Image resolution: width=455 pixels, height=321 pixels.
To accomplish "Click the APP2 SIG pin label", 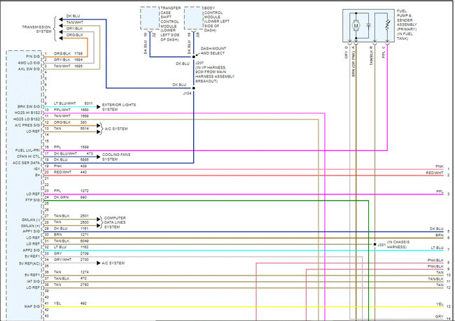I will pos(31,250).
